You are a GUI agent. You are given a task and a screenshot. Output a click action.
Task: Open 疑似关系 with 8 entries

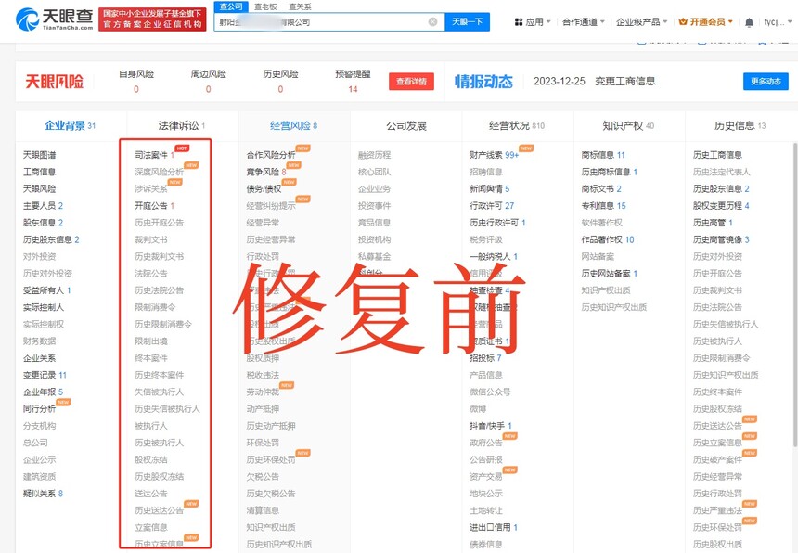(44, 494)
